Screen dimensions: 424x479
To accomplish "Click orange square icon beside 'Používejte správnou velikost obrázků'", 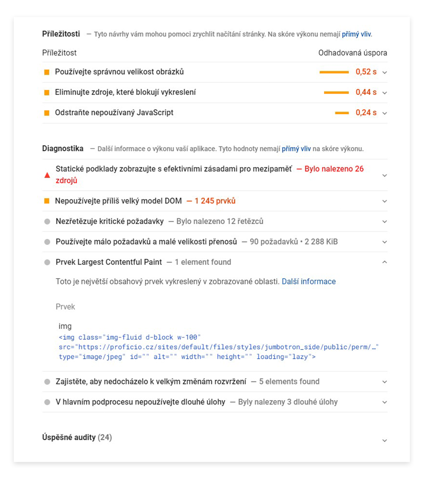I will click(47, 72).
